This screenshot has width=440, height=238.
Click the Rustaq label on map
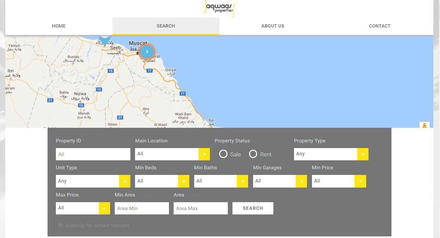pyautogui.click(x=73, y=57)
